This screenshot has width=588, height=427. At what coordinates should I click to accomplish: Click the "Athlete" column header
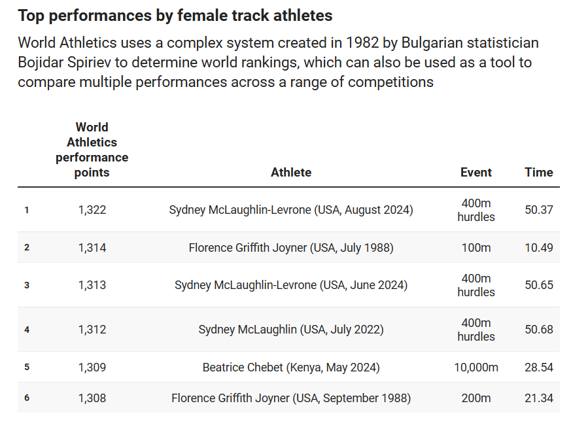pyautogui.click(x=291, y=173)
